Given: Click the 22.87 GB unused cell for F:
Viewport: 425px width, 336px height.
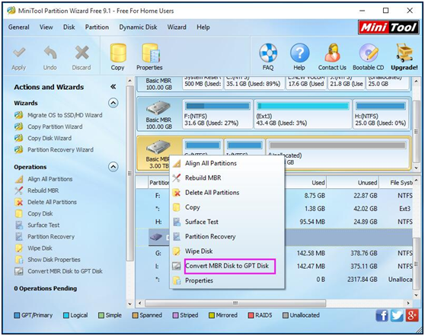Looking at the screenshot, I should pos(365,196).
